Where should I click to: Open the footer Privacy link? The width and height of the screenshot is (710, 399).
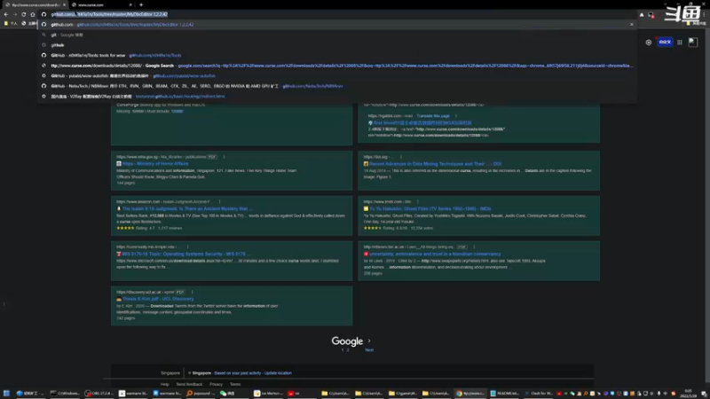click(x=216, y=385)
